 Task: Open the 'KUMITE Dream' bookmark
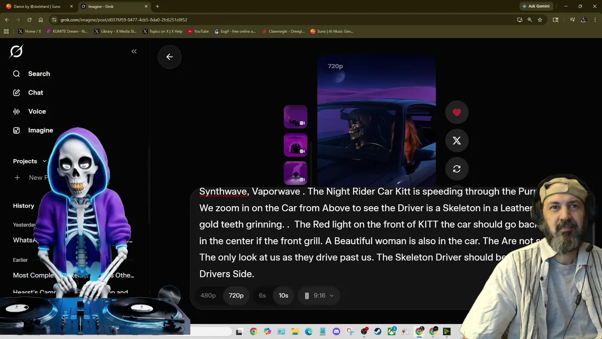pos(67,31)
